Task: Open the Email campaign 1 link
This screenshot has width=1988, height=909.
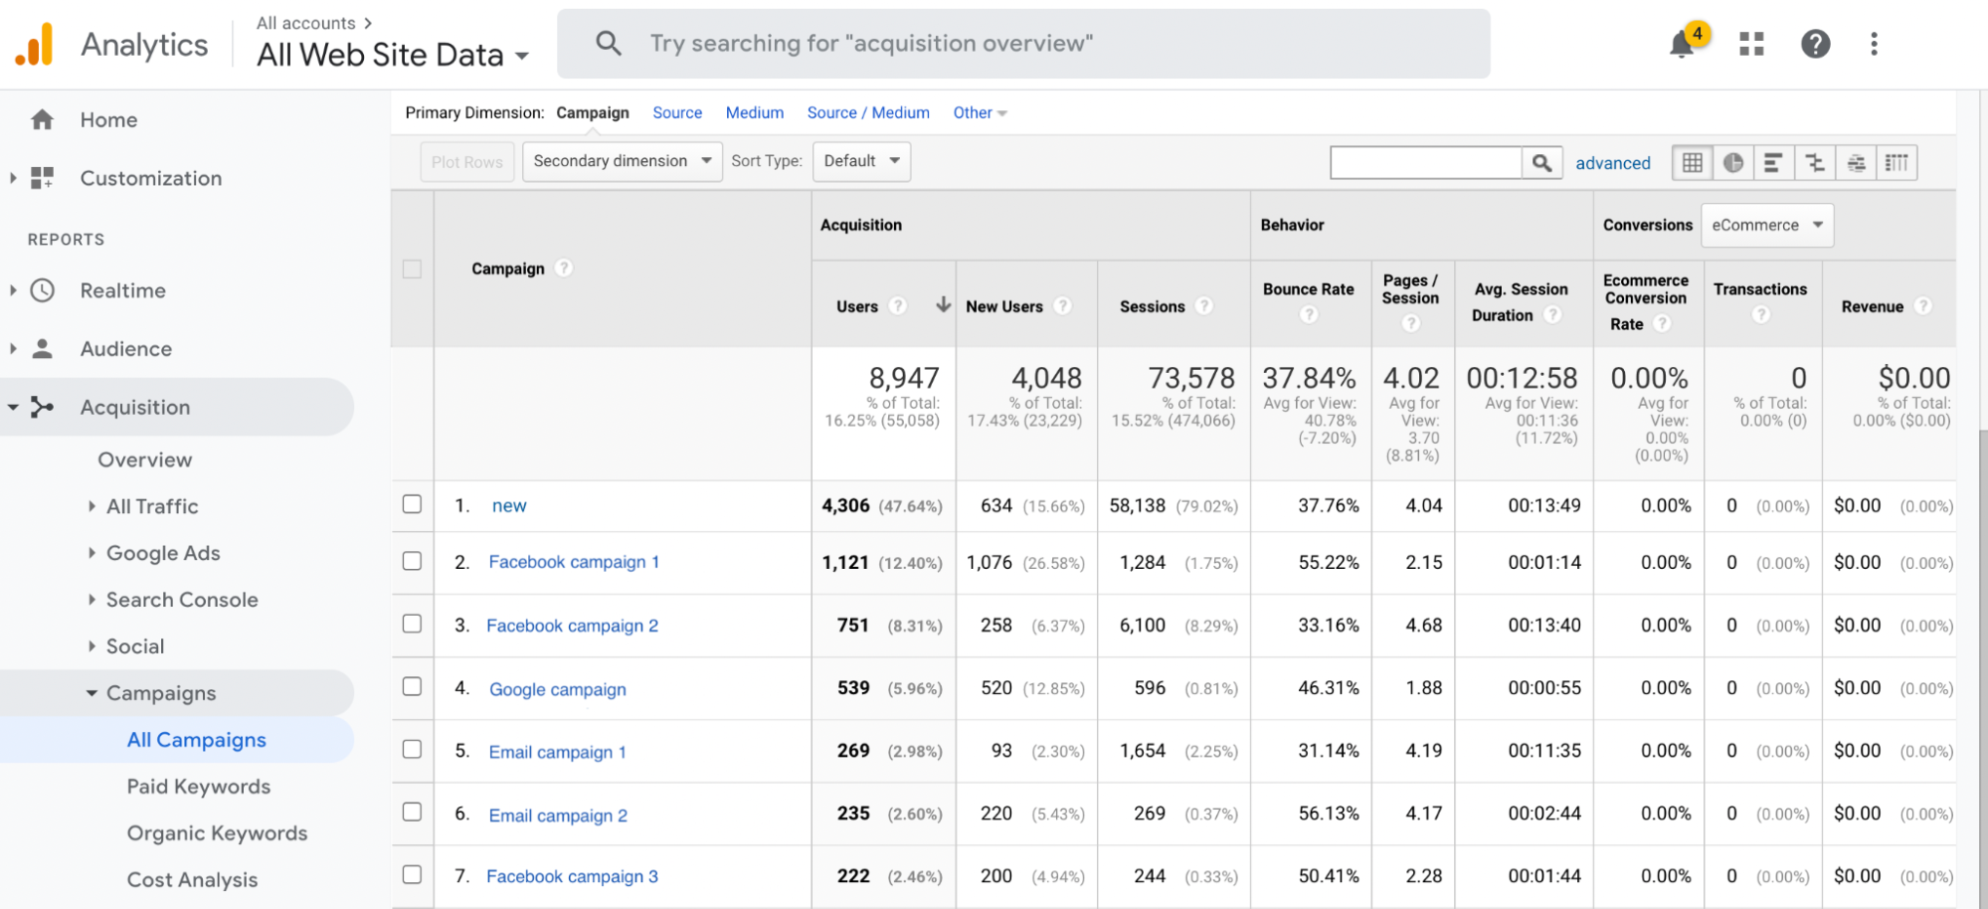Action: pos(557,752)
